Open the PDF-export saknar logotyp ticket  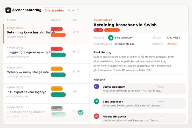pos(26,92)
